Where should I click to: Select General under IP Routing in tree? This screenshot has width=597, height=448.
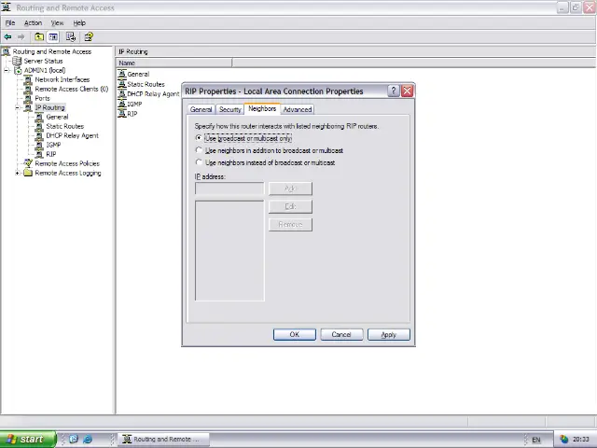[57, 117]
